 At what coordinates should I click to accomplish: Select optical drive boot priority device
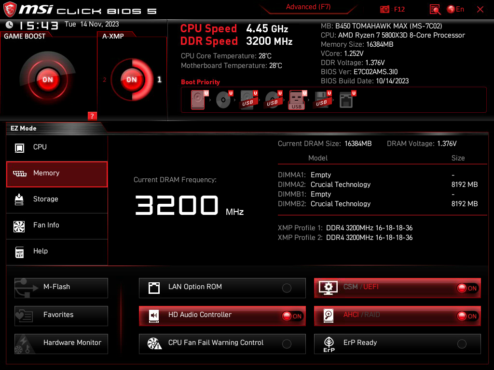coord(224,100)
